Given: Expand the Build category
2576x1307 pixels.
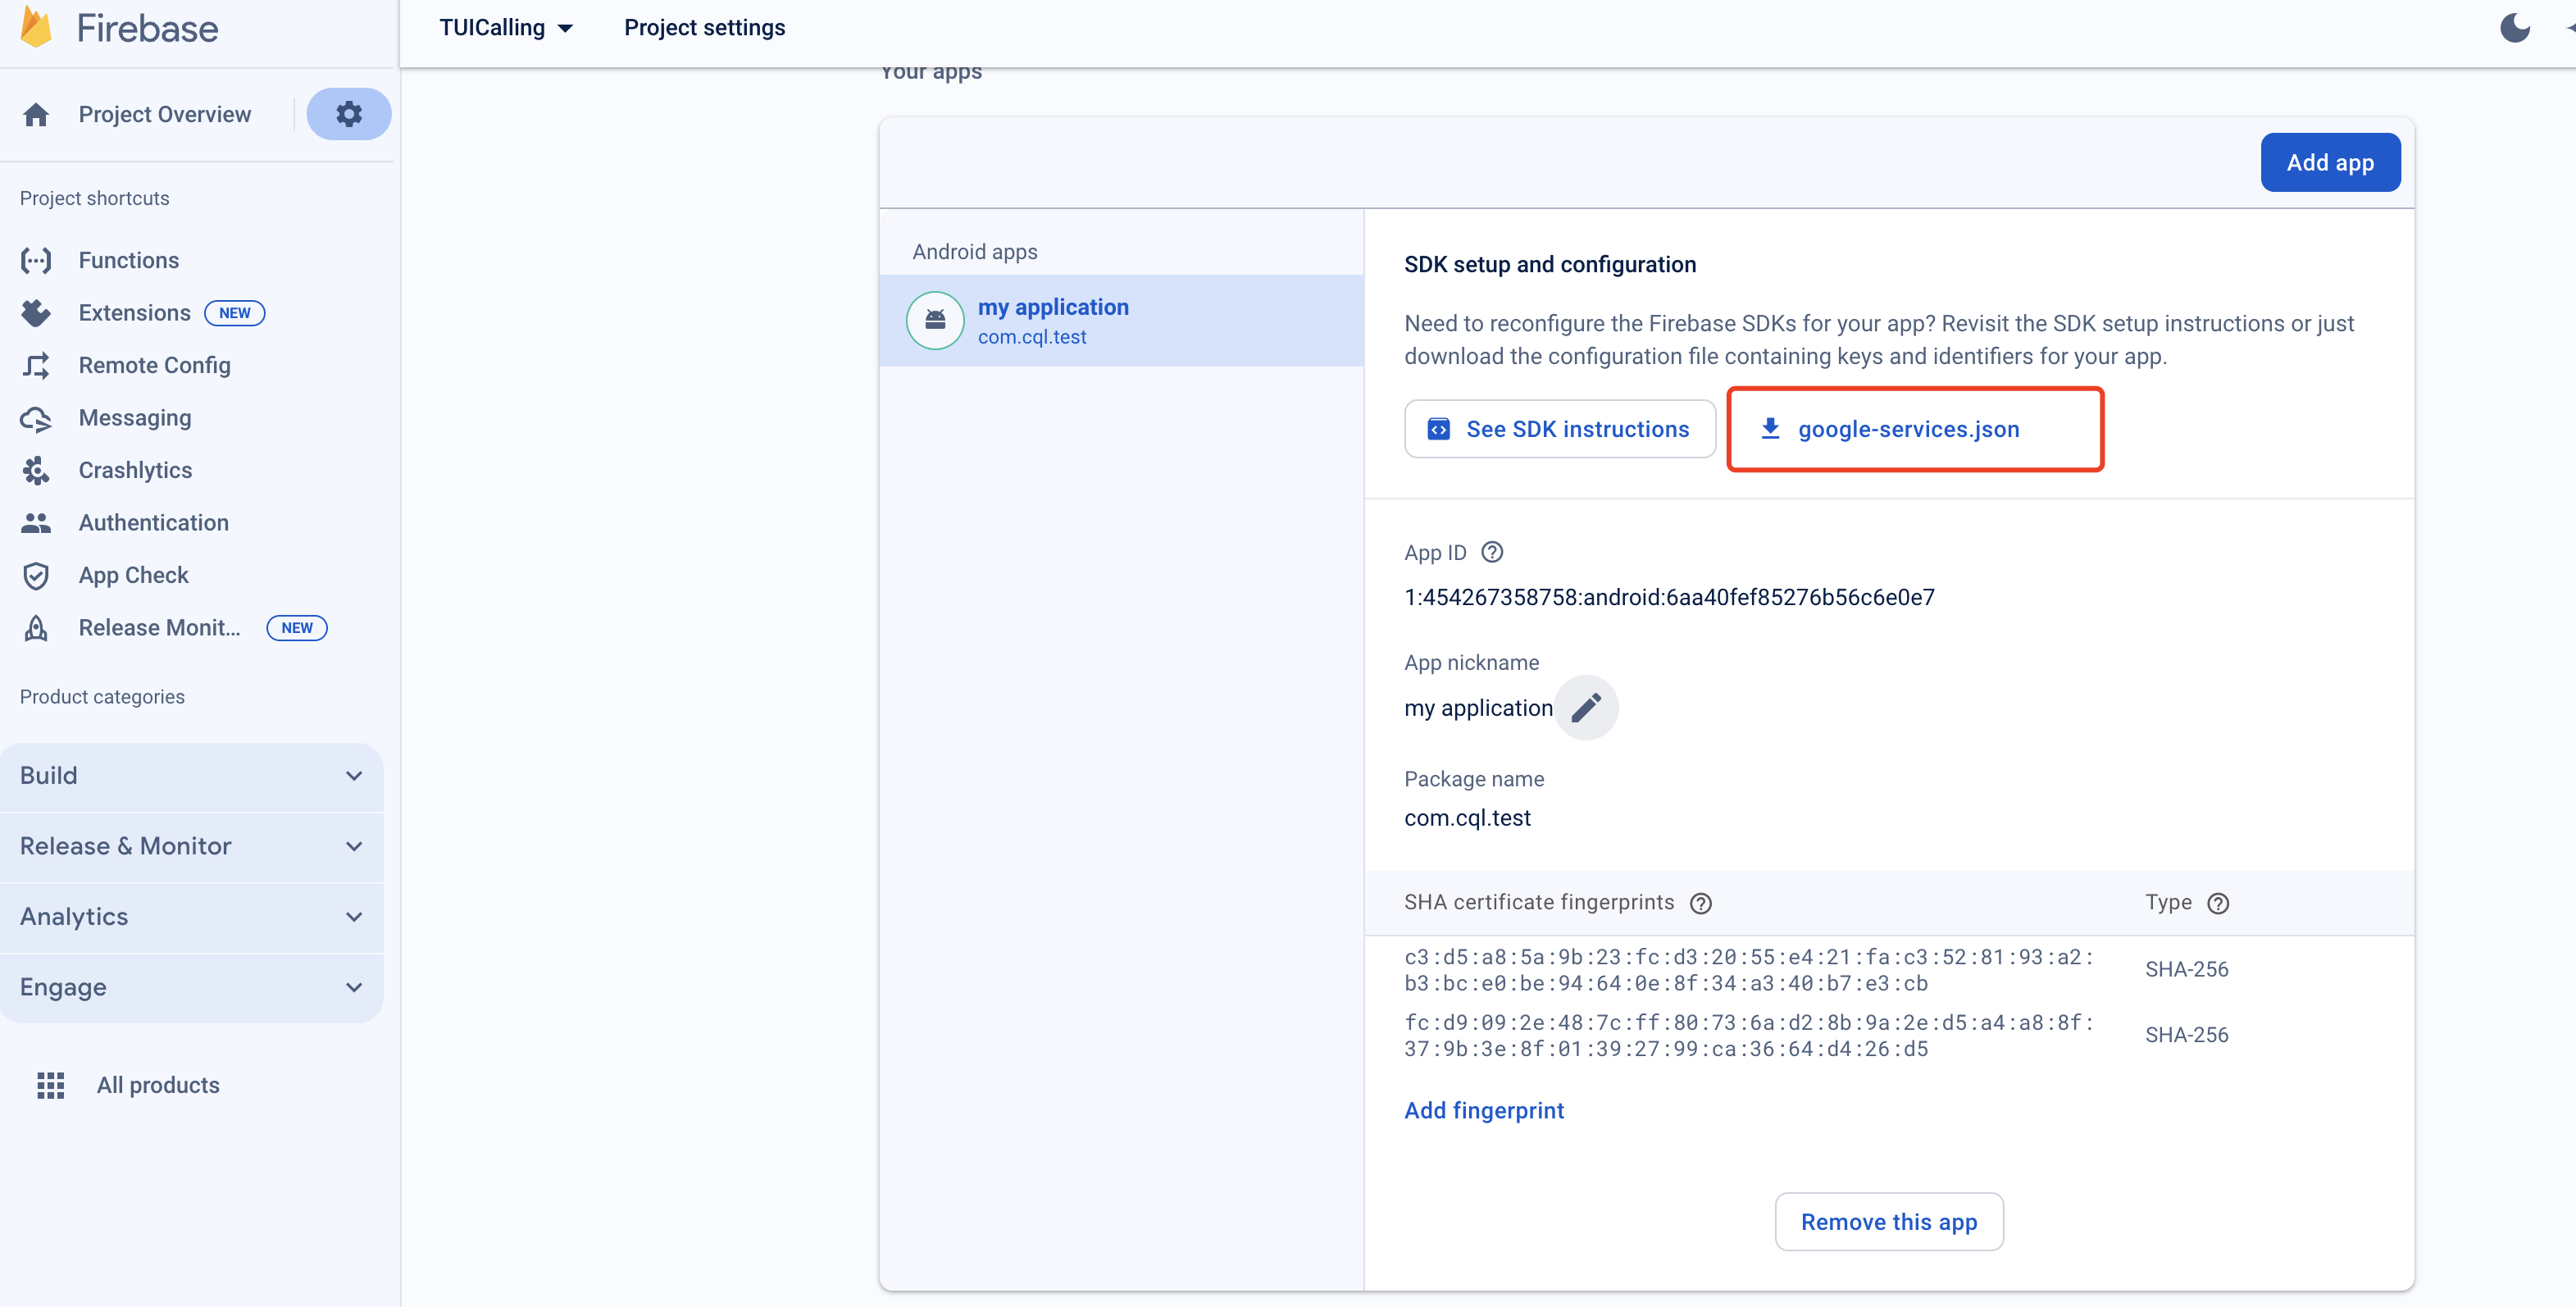Looking at the screenshot, I should pos(191,776).
